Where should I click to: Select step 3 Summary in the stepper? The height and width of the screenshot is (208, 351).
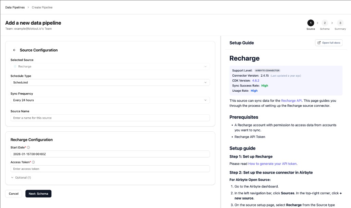(340, 25)
